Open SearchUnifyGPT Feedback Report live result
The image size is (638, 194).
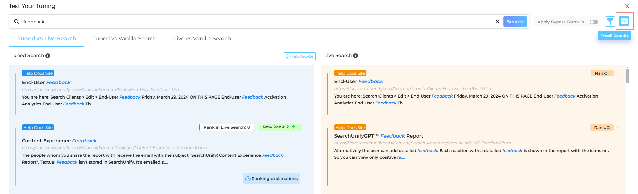tap(378, 136)
